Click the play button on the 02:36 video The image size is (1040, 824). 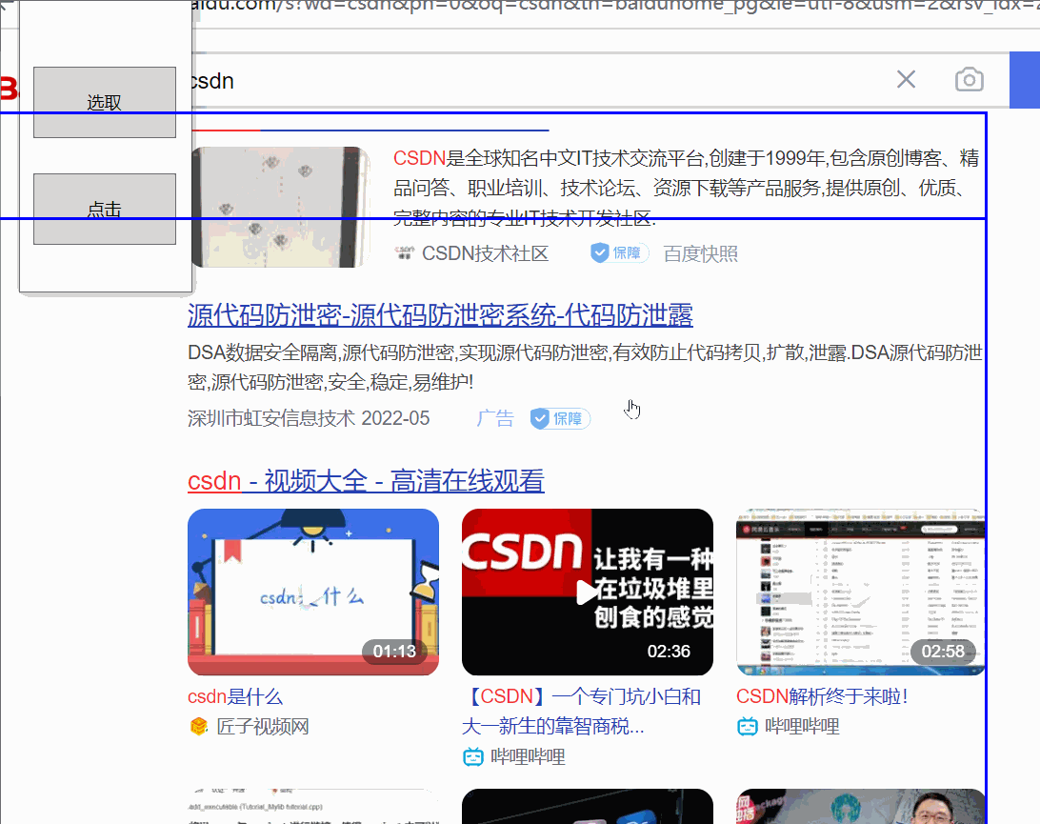(x=586, y=593)
